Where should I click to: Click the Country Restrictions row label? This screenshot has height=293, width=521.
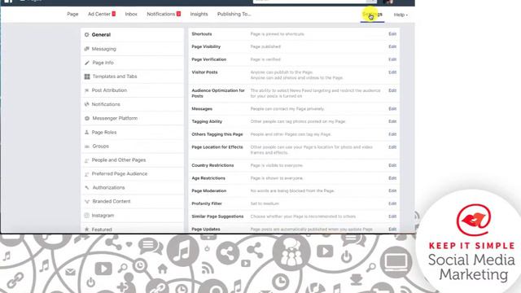click(212, 165)
